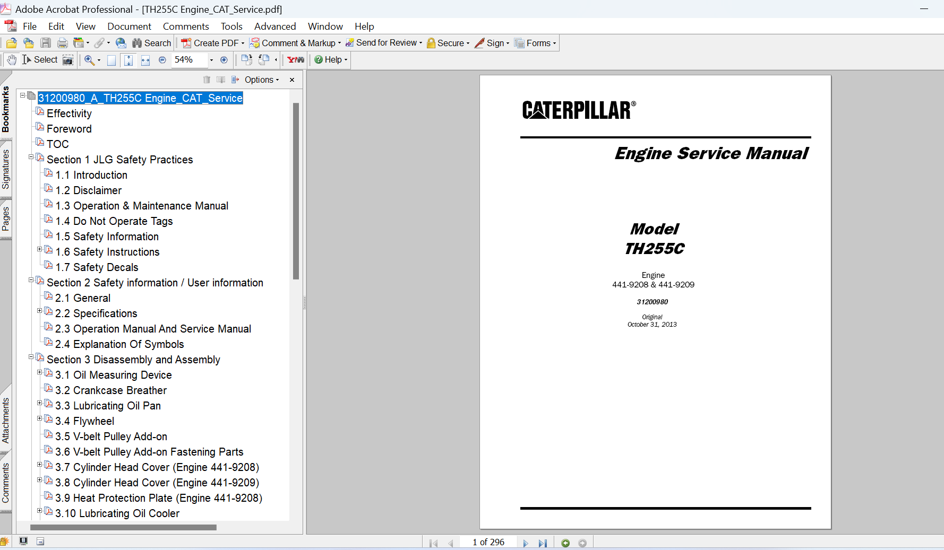Go to Foreword bookmark
This screenshot has width=944, height=550.
click(x=69, y=129)
